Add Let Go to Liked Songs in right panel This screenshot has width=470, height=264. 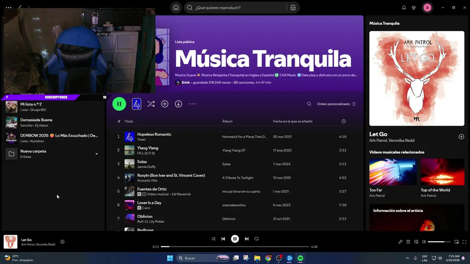click(x=461, y=137)
